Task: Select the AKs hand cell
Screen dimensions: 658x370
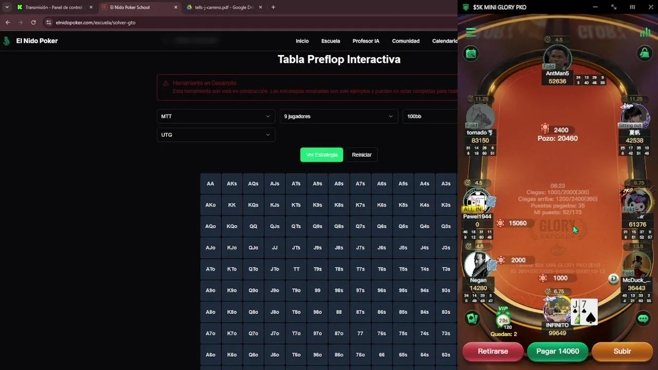Action: (x=232, y=183)
